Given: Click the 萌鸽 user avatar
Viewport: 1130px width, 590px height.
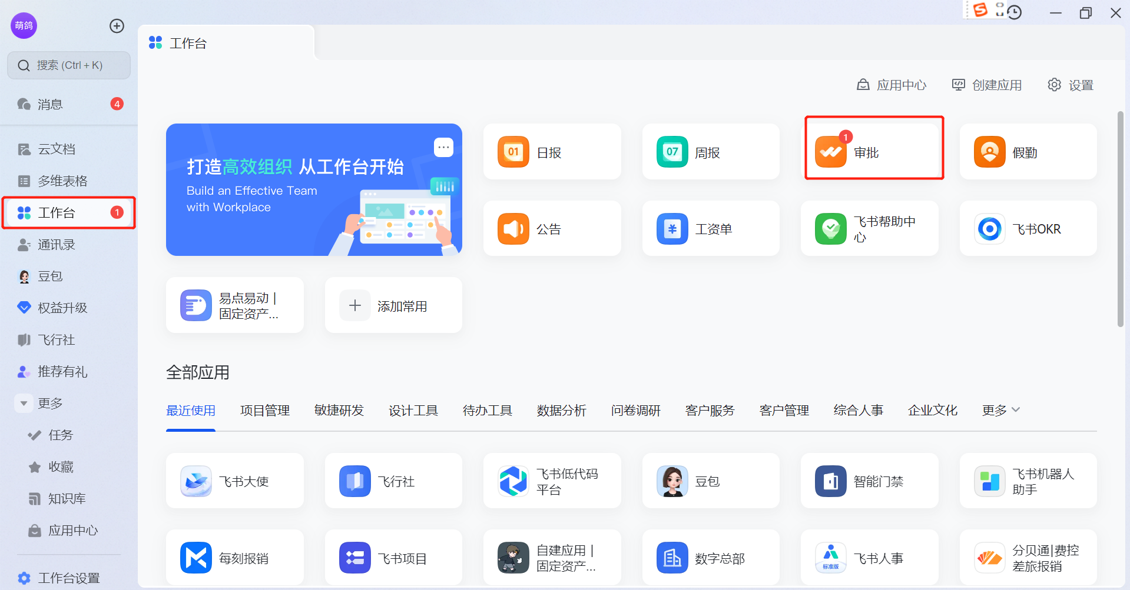Looking at the screenshot, I should 24,26.
